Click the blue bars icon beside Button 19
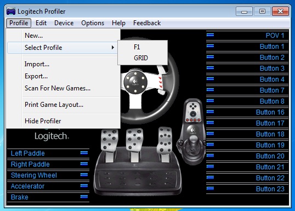Image resolution: width=295 pixels, height=211 pixels. click(210, 145)
